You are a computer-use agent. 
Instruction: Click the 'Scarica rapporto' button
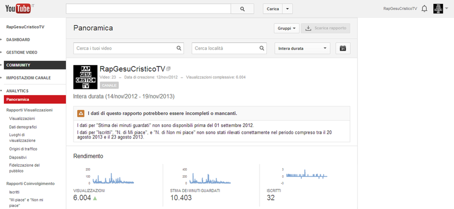[x=326, y=28]
